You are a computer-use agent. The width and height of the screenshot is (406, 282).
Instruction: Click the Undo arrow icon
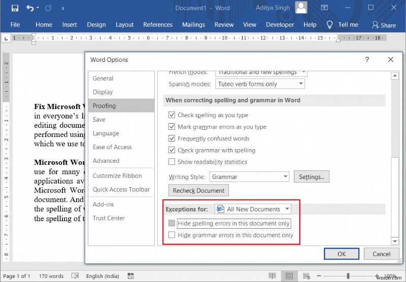[30, 8]
